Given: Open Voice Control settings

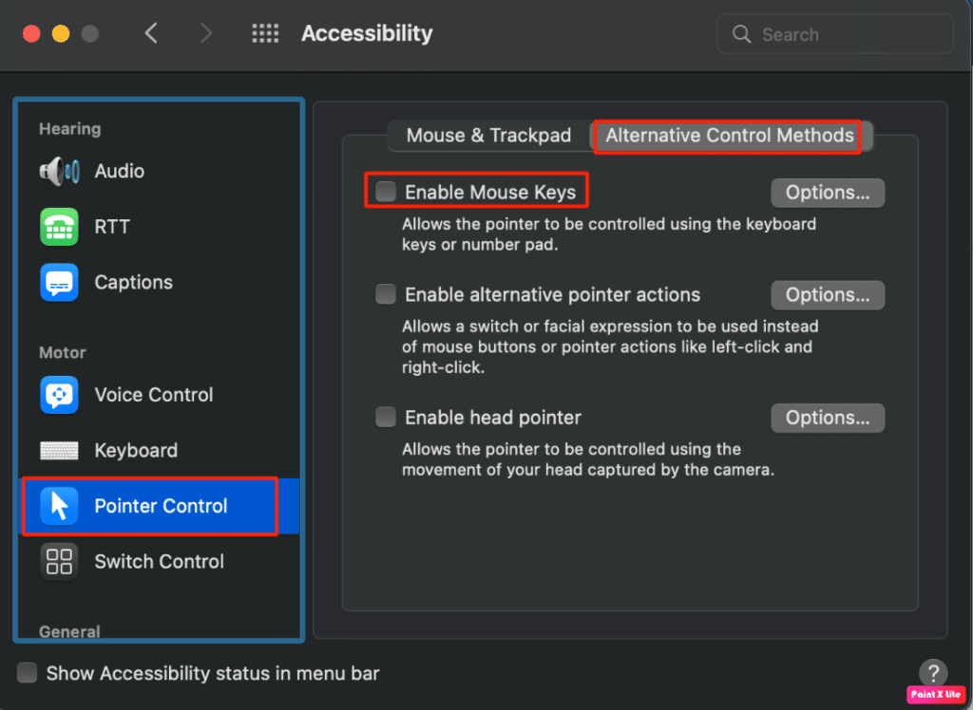Looking at the screenshot, I should (x=59, y=394).
